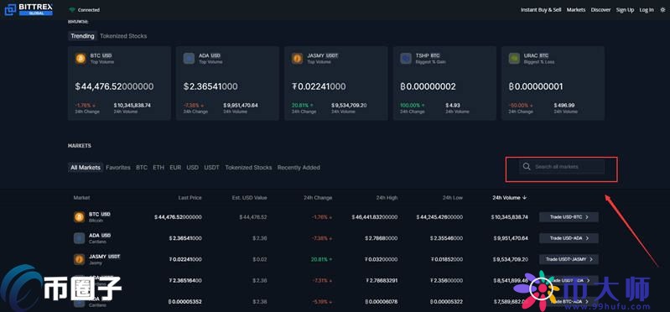The height and width of the screenshot is (312, 670).
Task: Click the URAC icon in trending card
Action: point(514,59)
